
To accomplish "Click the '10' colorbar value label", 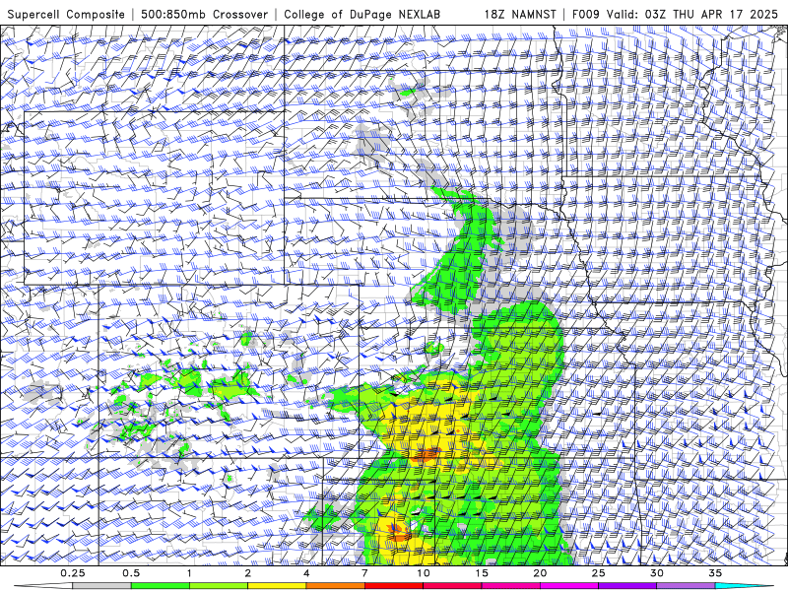I will coord(424,573).
